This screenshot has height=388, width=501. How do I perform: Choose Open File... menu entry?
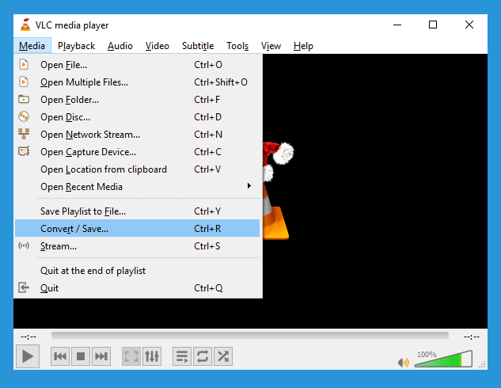click(x=137, y=65)
